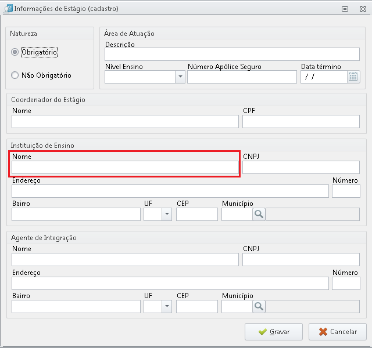Expand the Nível Ensino dropdown
Viewport: 372px width, 348px height.
(180, 77)
